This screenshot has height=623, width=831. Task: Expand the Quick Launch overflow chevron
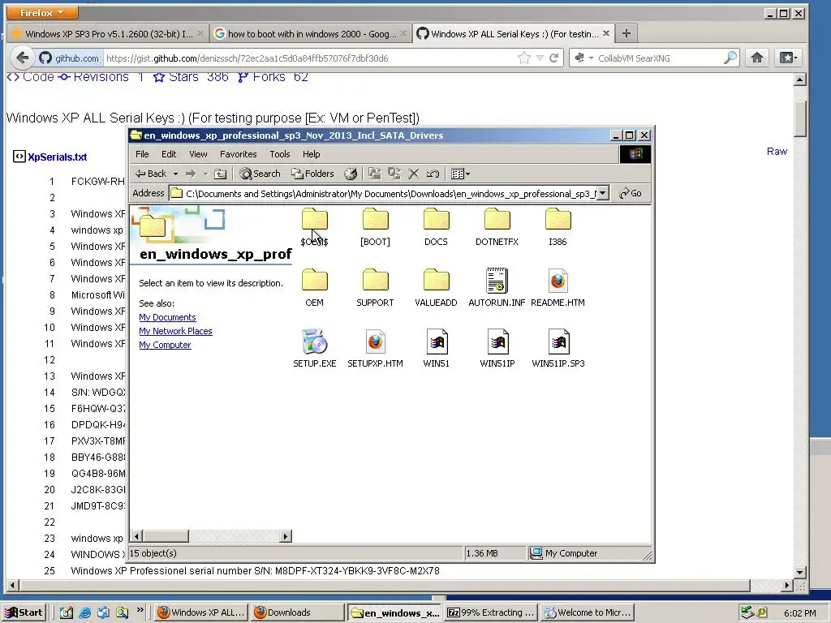coord(140,610)
